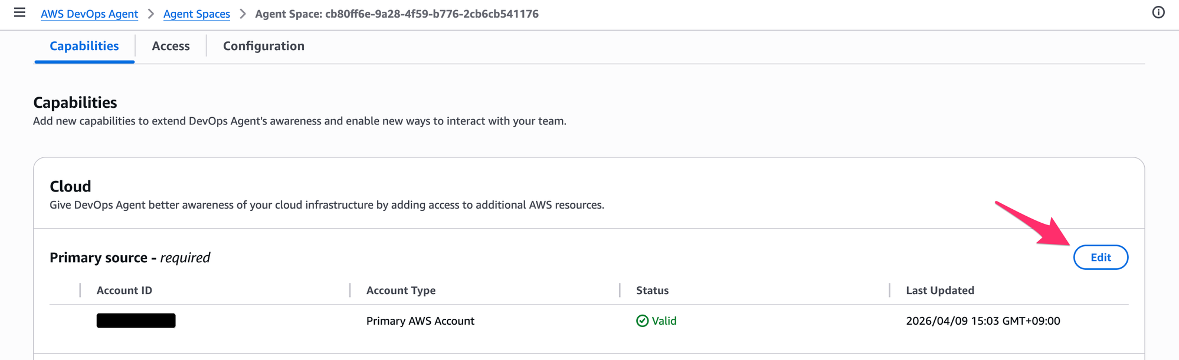The height and width of the screenshot is (360, 1179).
Task: Select the Capabilities tab
Action: pyautogui.click(x=84, y=46)
